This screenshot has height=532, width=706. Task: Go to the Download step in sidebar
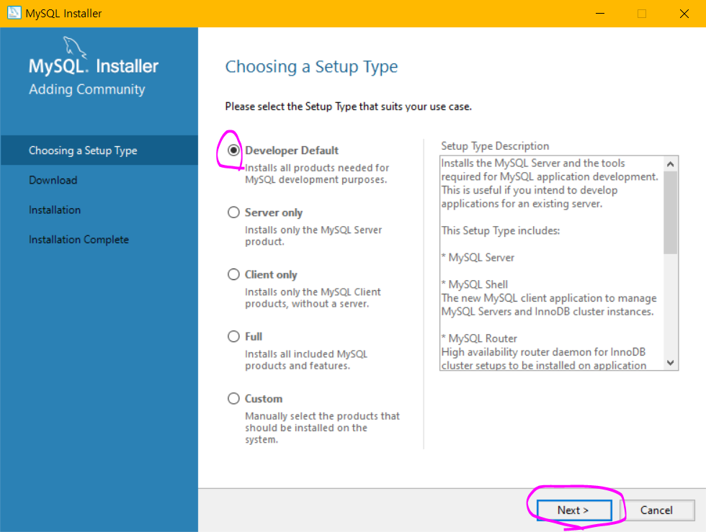pos(53,180)
